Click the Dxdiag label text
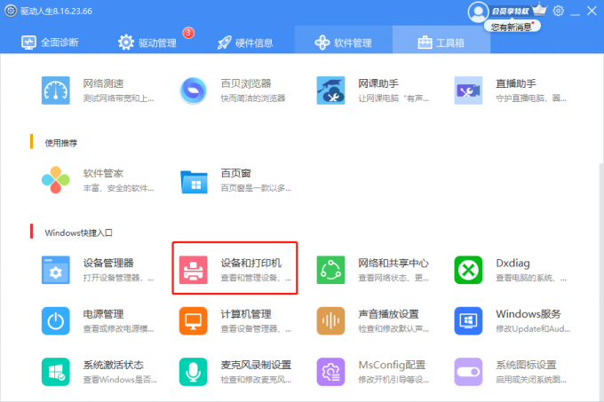Viewport: 604px width, 402px height. coord(513,264)
